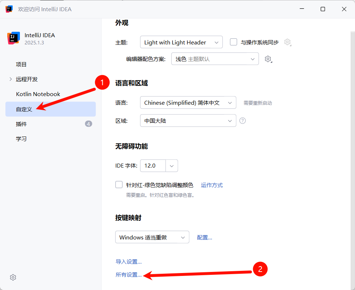Screen dimensions: 355x290
Task: Click the 需要重新启动 restart notice text
Action: point(258,103)
